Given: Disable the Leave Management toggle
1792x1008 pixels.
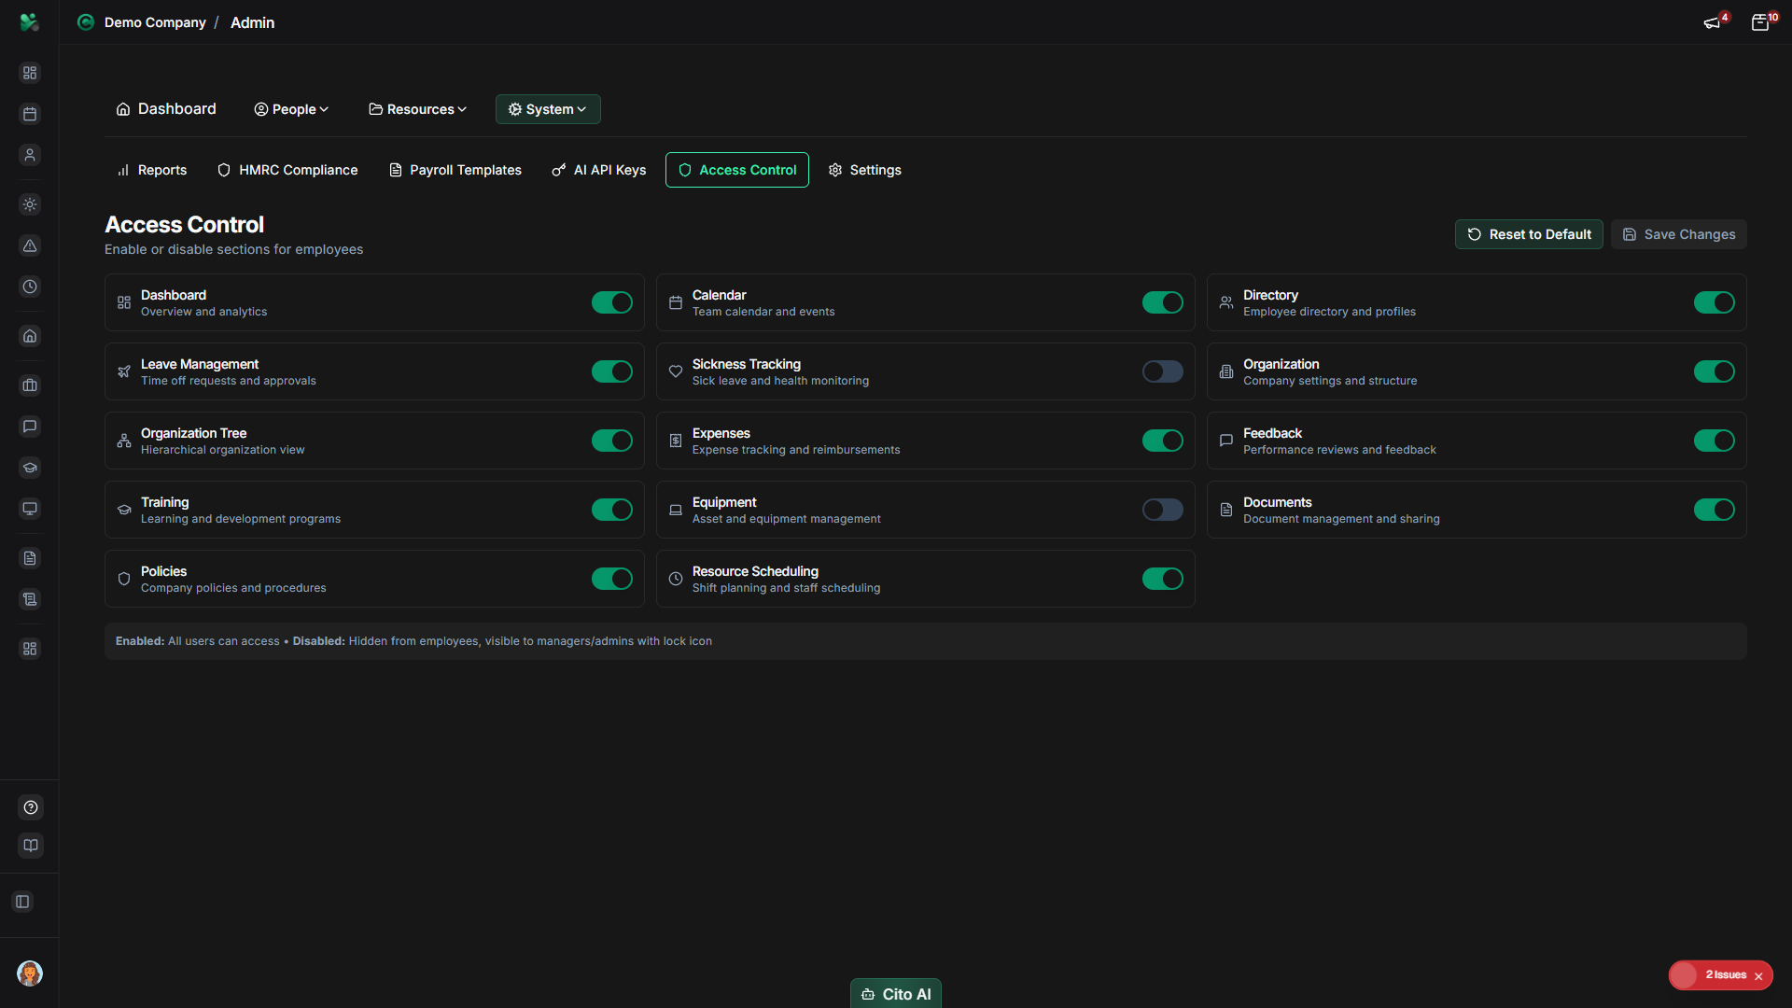Looking at the screenshot, I should pyautogui.click(x=611, y=371).
